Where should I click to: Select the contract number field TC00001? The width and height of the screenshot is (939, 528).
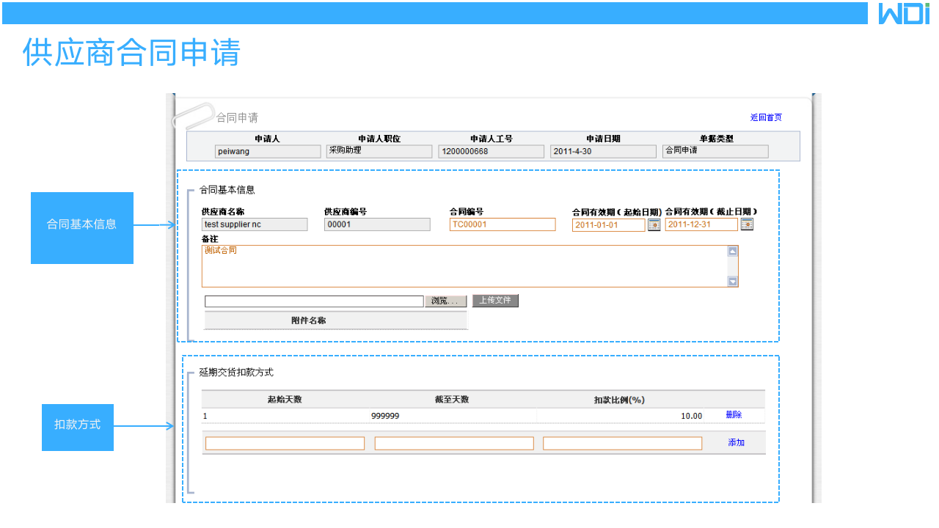click(x=502, y=224)
